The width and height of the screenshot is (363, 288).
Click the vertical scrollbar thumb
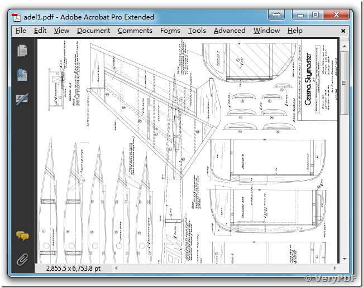pyautogui.click(x=345, y=82)
